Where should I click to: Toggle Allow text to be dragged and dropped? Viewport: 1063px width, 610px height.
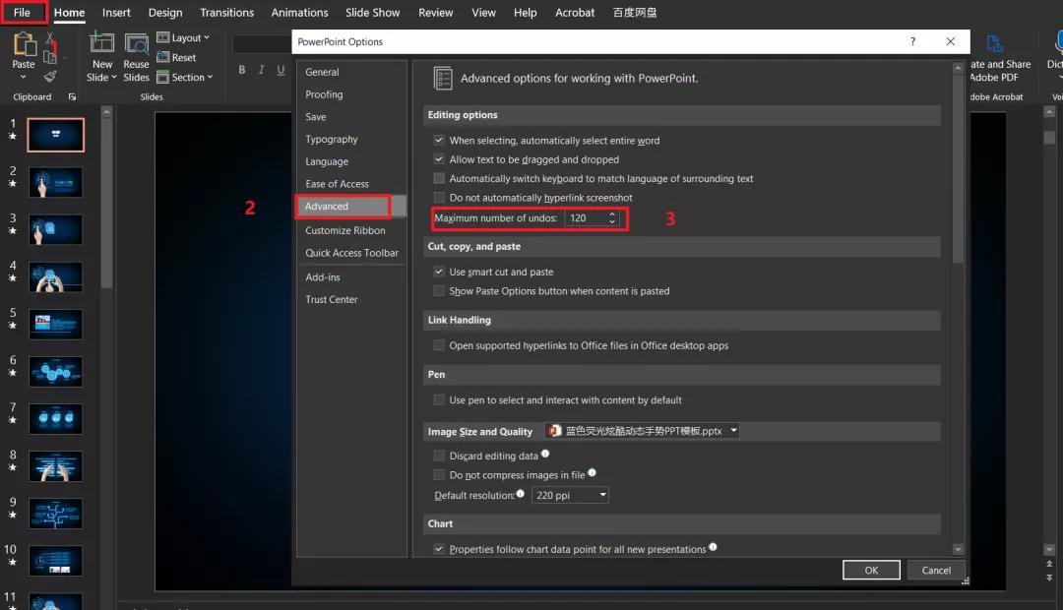point(439,159)
